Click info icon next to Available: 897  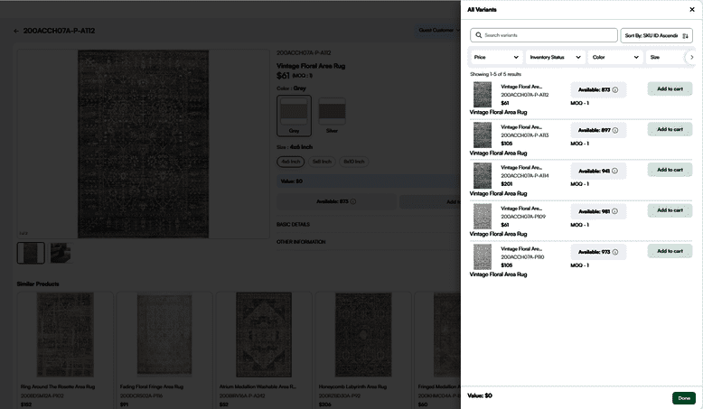click(x=616, y=130)
